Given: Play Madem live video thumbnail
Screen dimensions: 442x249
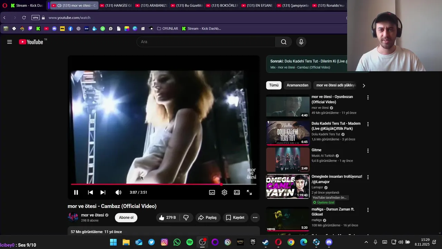Looking at the screenshot, I should tap(288, 133).
